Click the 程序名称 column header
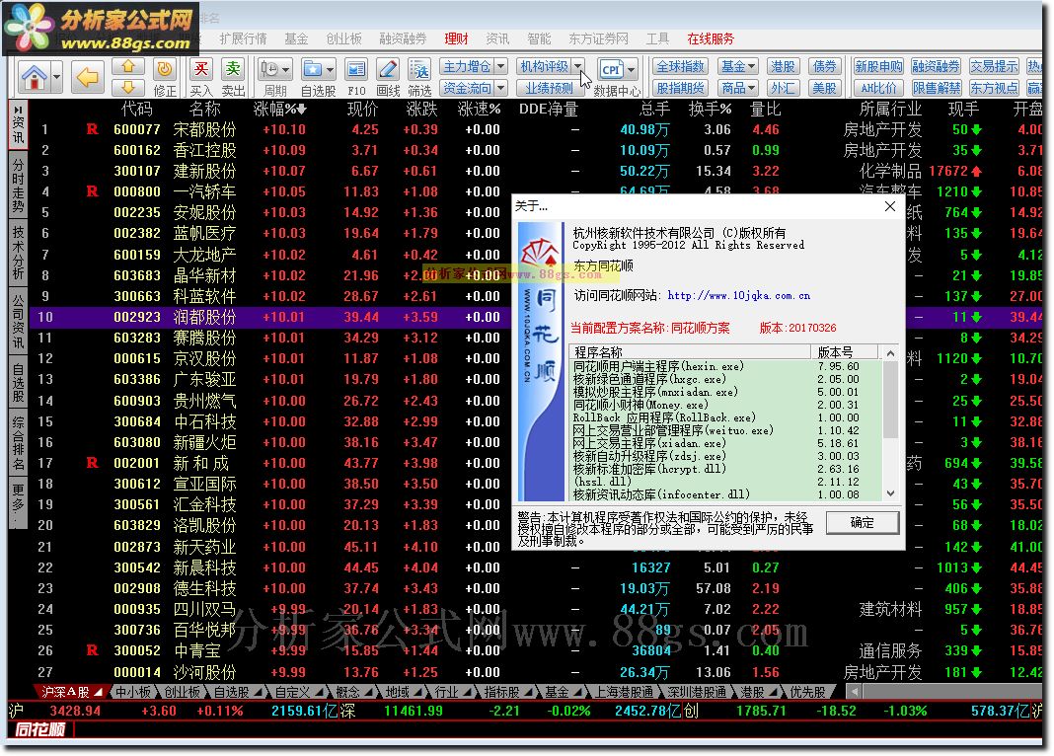 691,352
